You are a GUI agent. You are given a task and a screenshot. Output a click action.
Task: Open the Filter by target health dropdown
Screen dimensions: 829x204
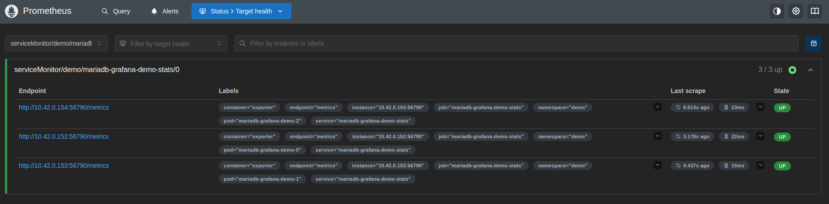click(x=171, y=43)
